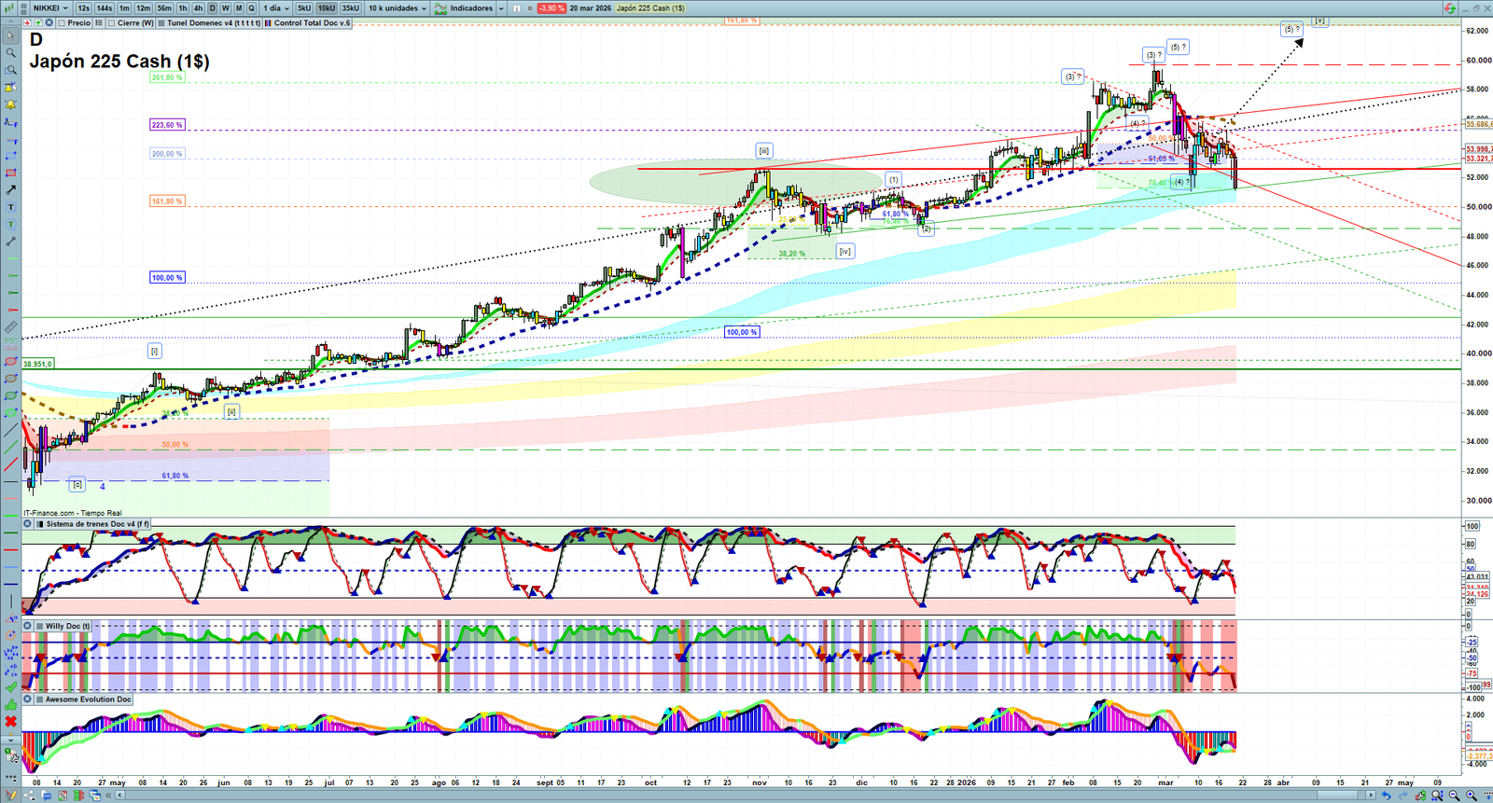Switch to 12s timeframe
The image size is (1493, 803).
tap(83, 8)
